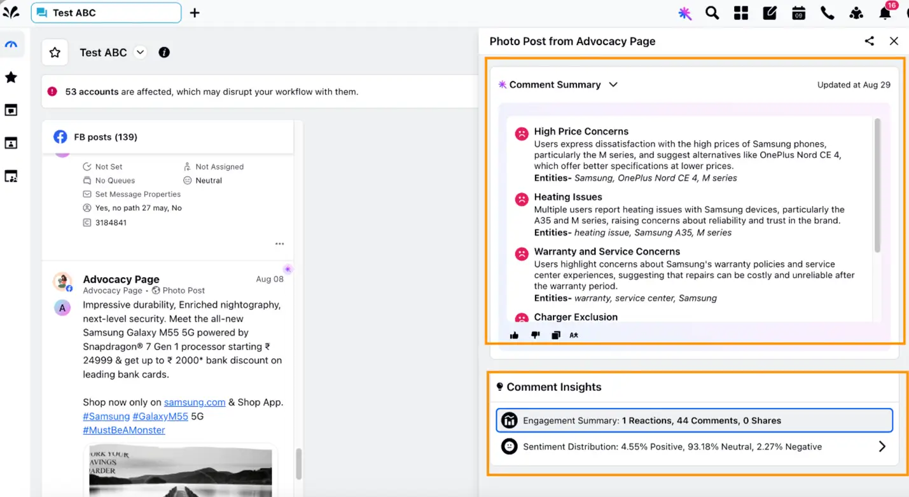The height and width of the screenshot is (497, 909).
Task: Expand Sentiment Distribution via the right arrow
Action: [x=882, y=446]
